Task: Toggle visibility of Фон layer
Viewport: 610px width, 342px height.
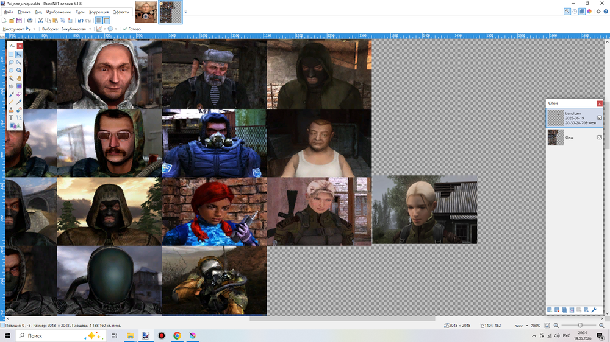Action: coord(600,137)
